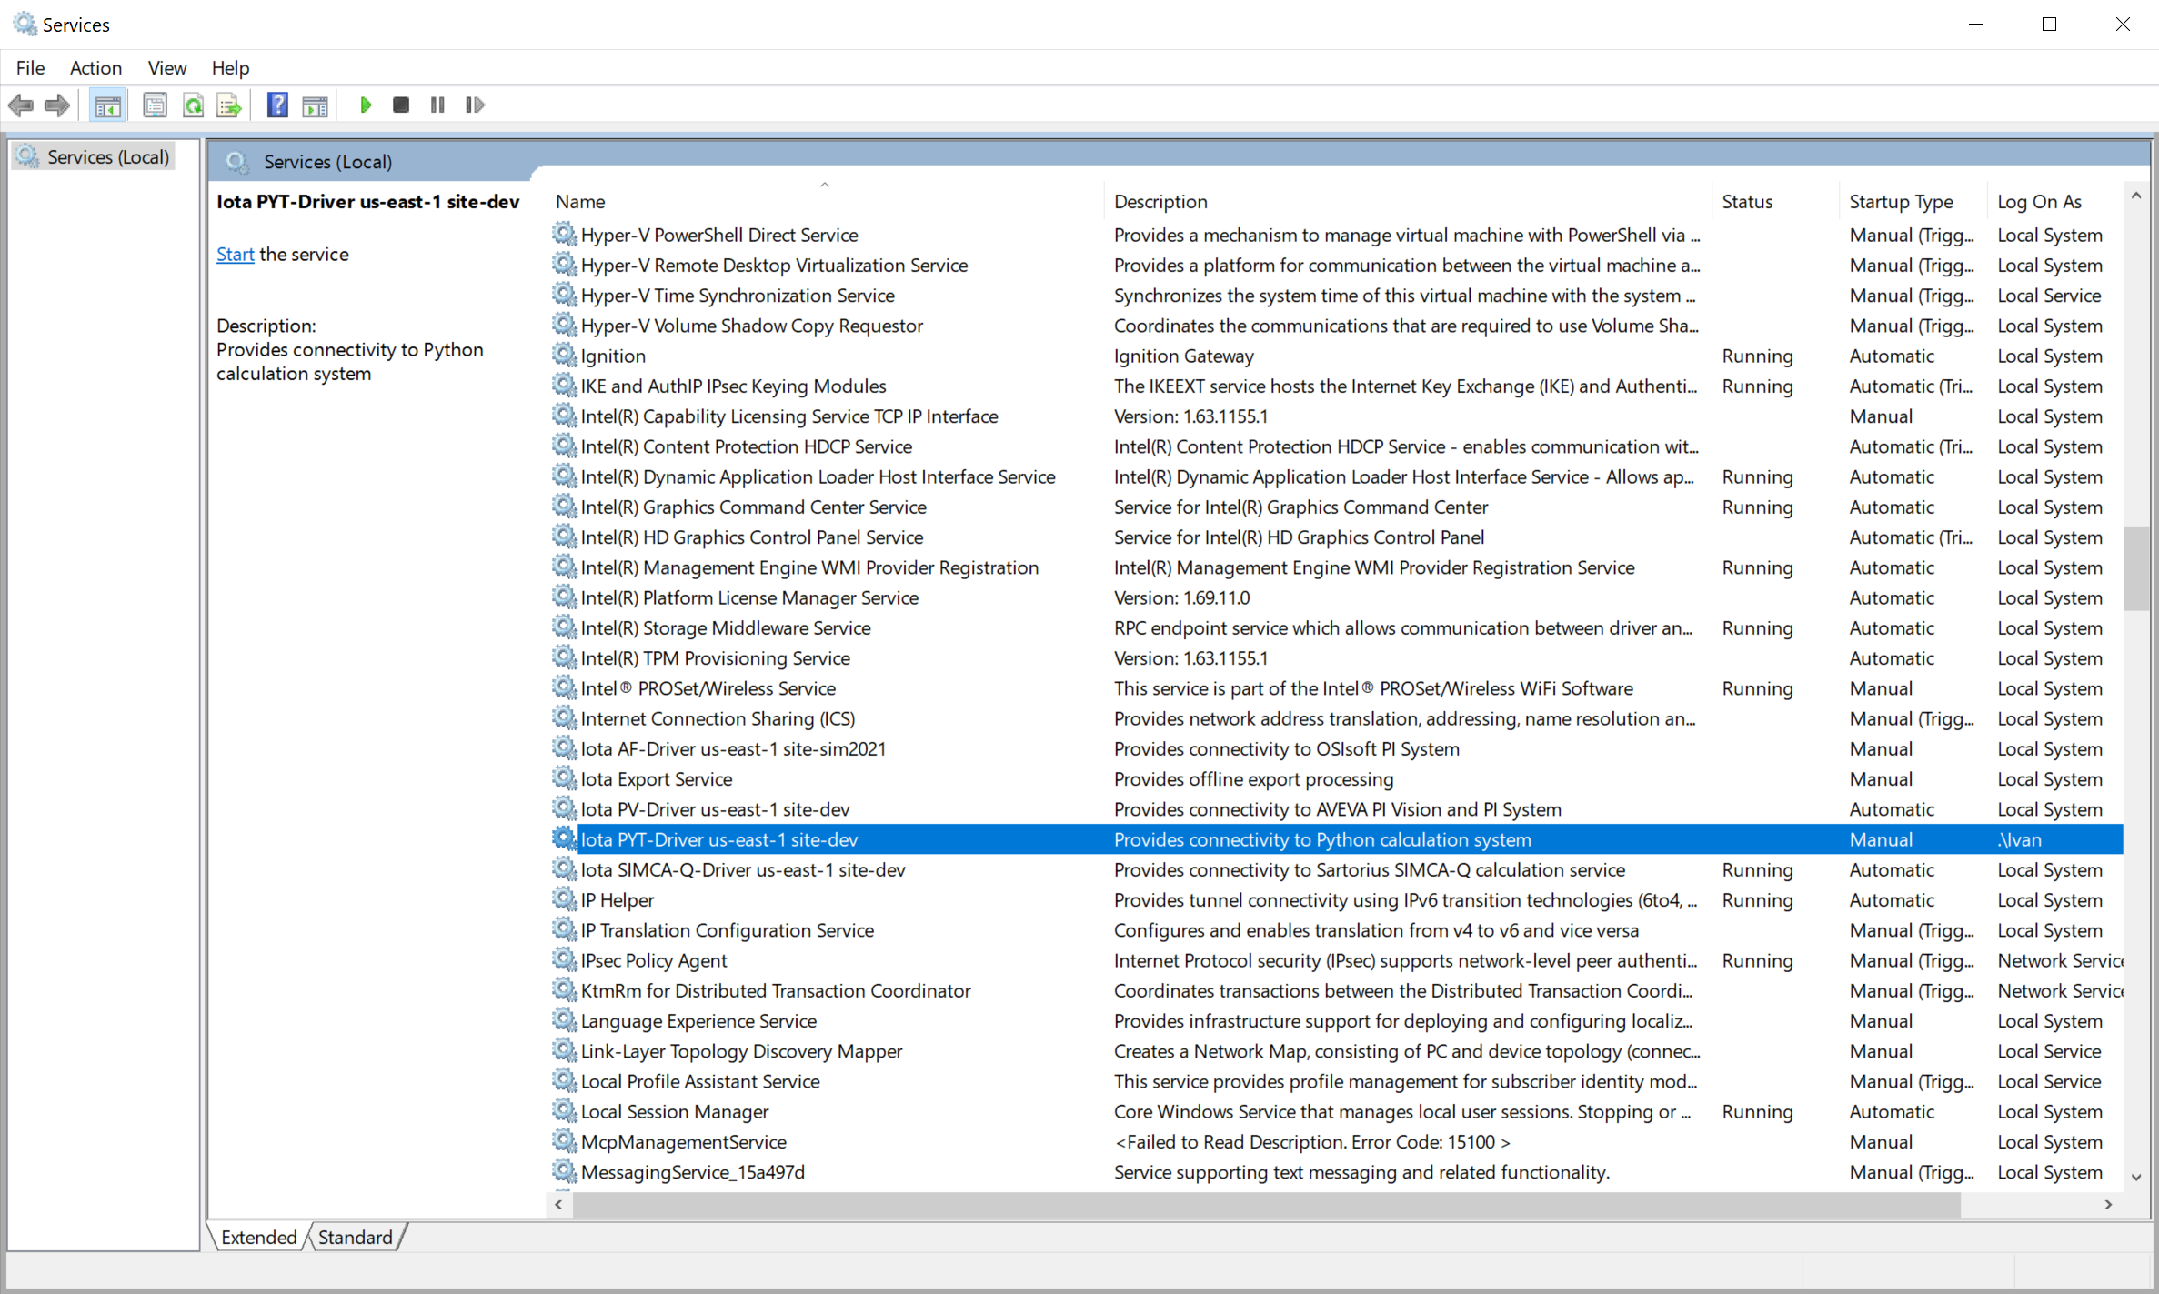2159x1294 pixels.
Task: Select Services (Local) in left tree
Action: click(x=95, y=156)
